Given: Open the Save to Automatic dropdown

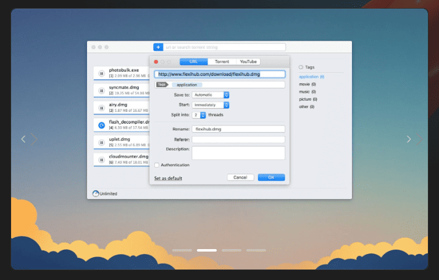Looking at the screenshot, I should click(x=211, y=95).
